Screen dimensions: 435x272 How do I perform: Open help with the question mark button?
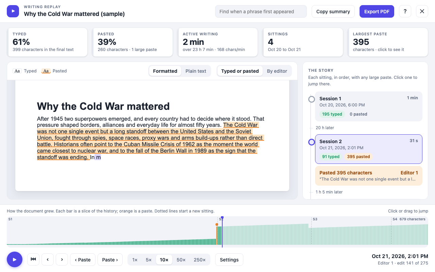pyautogui.click(x=405, y=11)
